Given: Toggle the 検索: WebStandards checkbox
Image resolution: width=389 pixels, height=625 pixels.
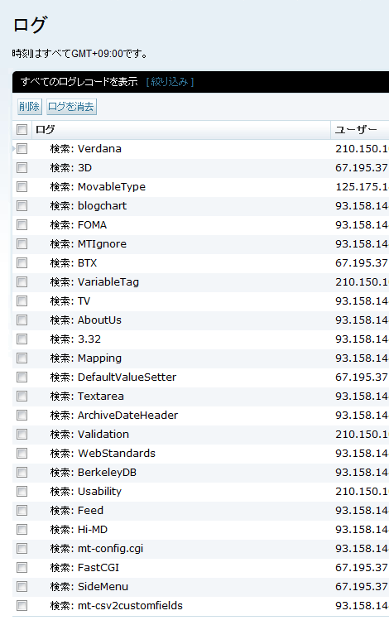Looking at the screenshot, I should (22, 454).
